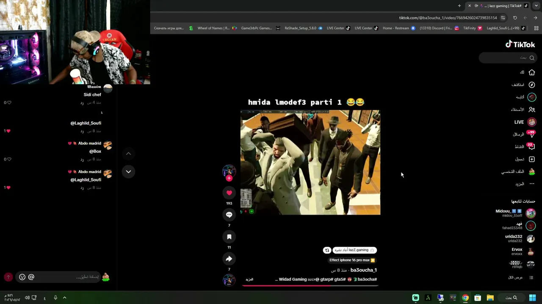542x304 pixels.
Task: Open the Midouu_ followed account
Action: [x=515, y=213]
